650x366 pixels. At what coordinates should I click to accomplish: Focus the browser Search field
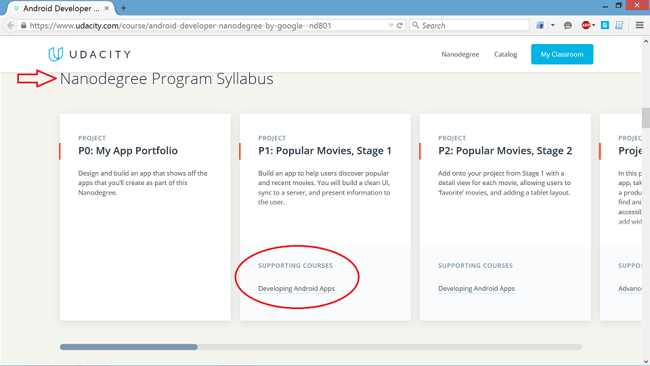[x=469, y=25]
